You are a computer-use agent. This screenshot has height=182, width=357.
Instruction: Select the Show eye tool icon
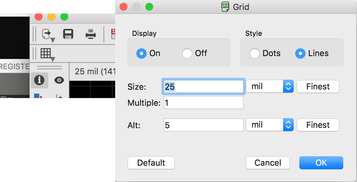coord(59,80)
